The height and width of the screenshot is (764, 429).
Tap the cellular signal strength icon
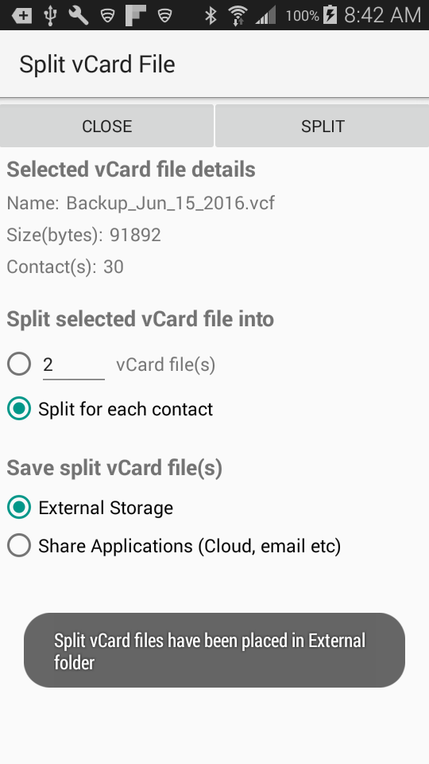265,16
